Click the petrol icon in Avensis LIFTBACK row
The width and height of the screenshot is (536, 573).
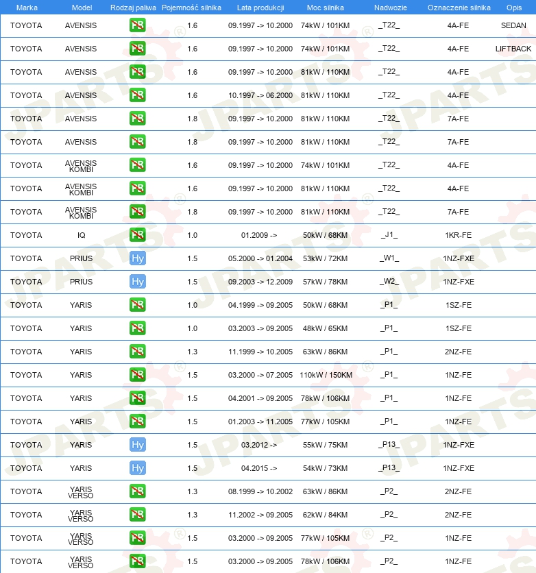[x=137, y=49]
